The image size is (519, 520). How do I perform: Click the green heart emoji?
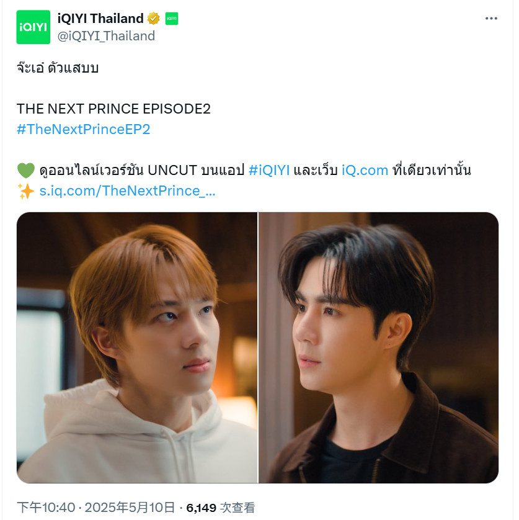point(26,171)
